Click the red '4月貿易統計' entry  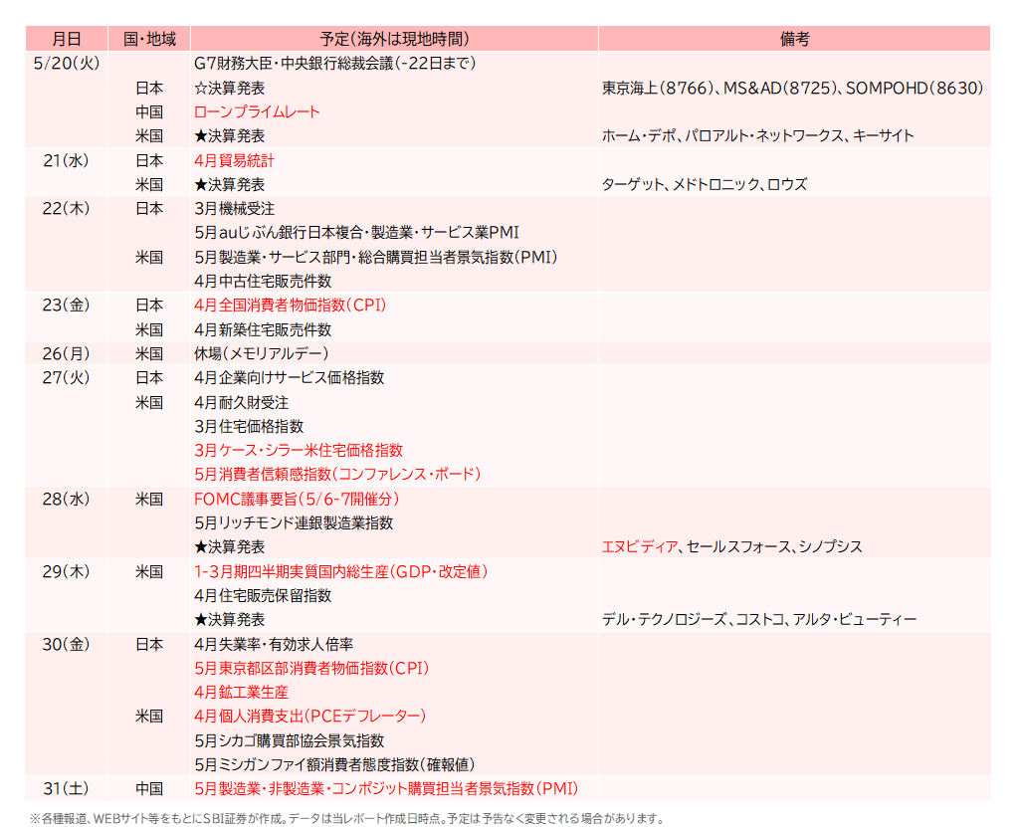tap(234, 160)
